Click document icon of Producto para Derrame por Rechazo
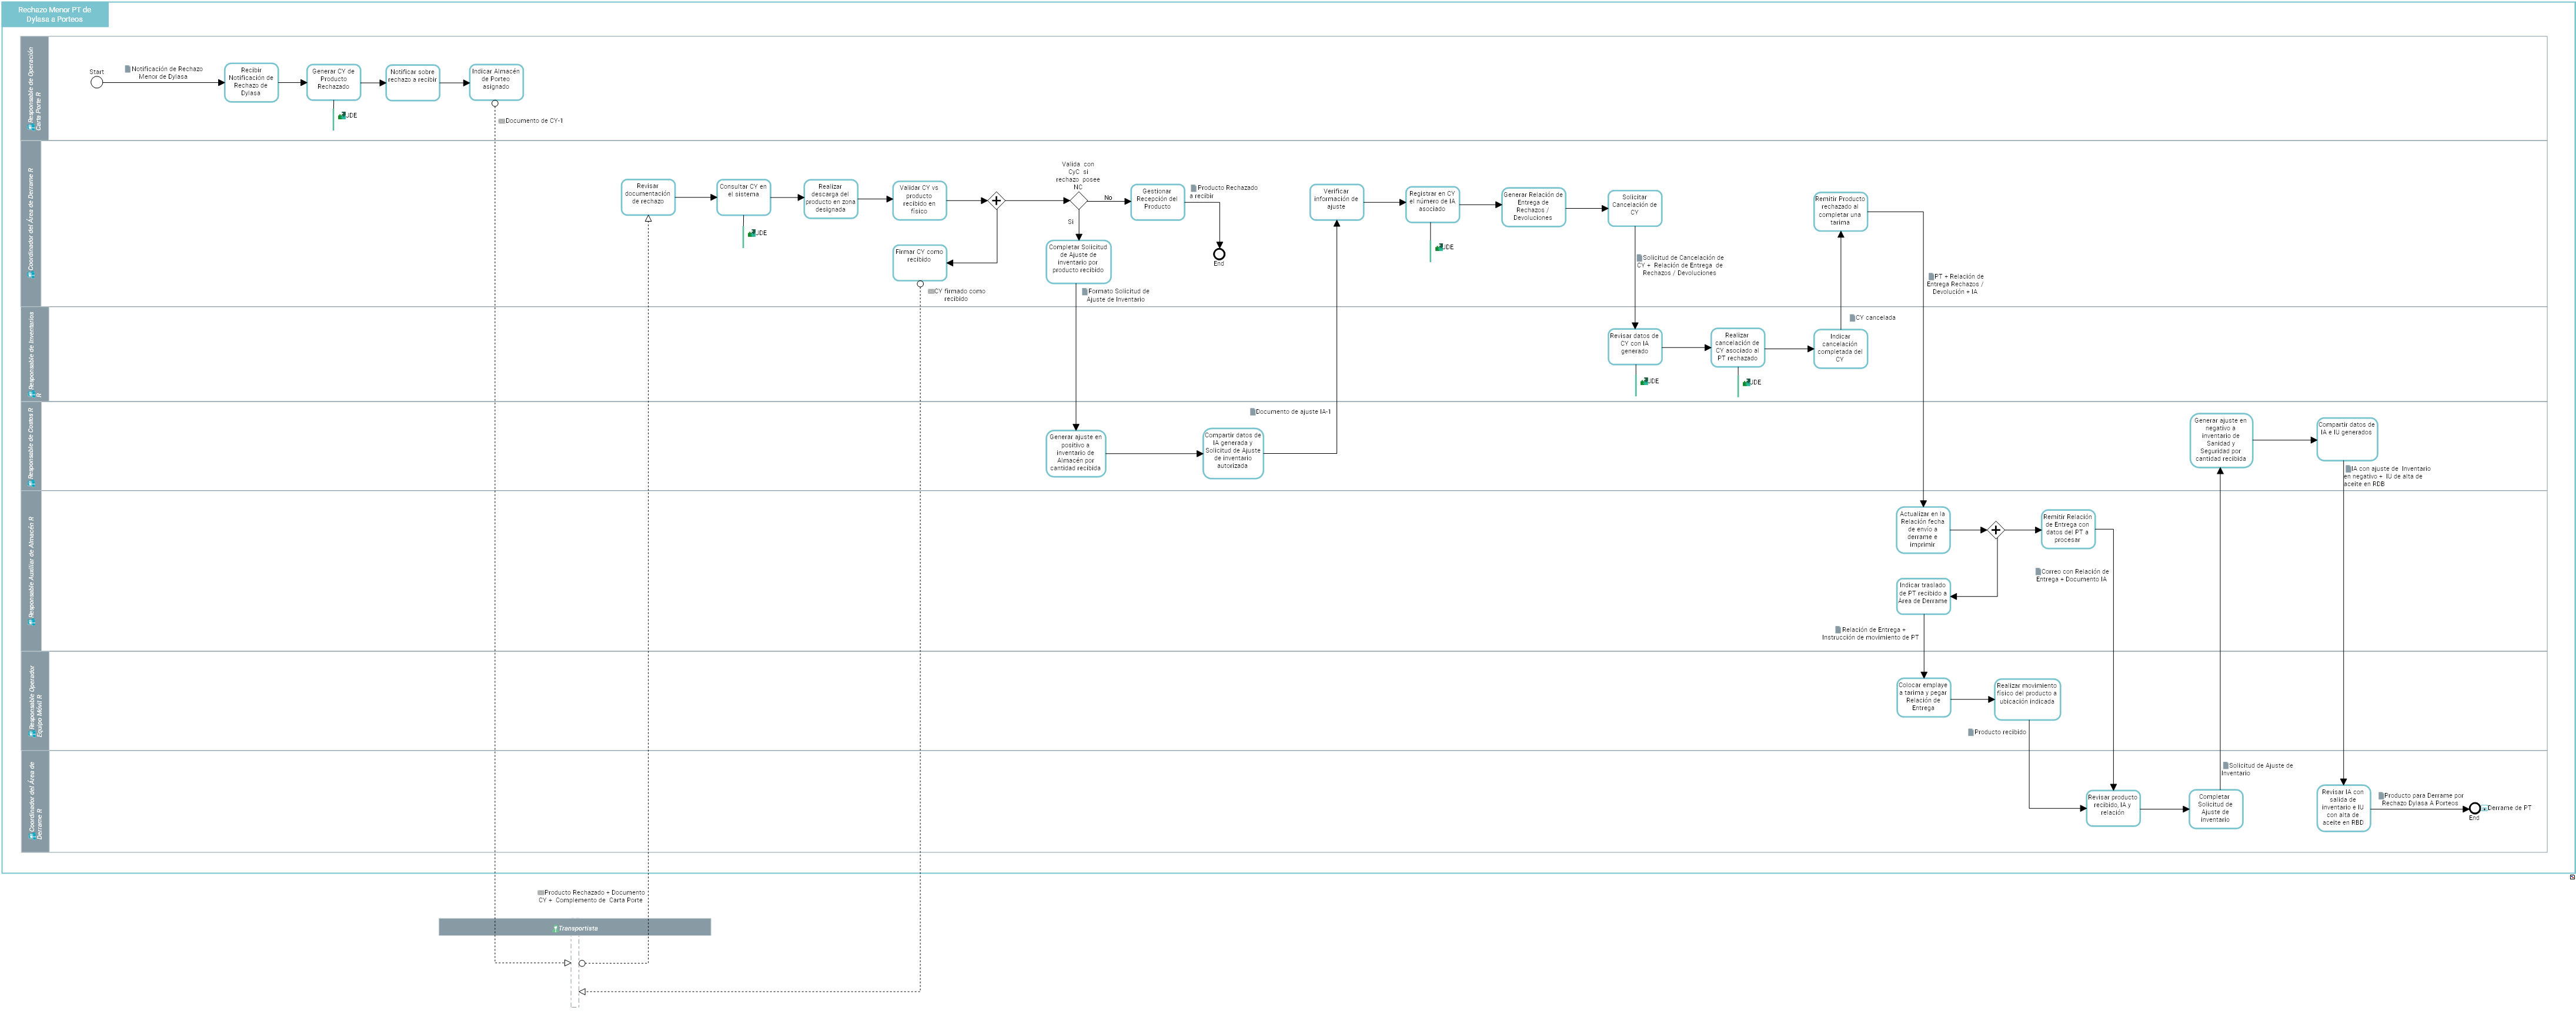Screen dimensions: 2576x1014 coord(2381,796)
